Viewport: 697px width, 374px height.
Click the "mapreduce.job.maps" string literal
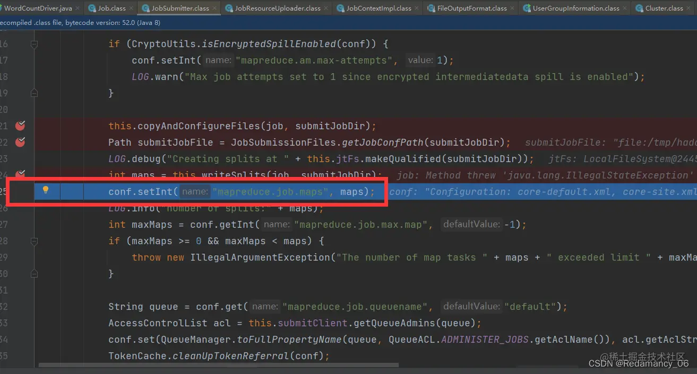pyautogui.click(x=270, y=191)
